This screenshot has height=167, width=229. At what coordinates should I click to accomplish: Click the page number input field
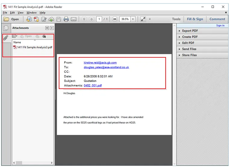[99, 19]
